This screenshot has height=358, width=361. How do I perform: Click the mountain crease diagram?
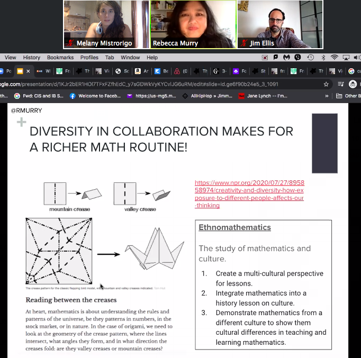coord(73,194)
